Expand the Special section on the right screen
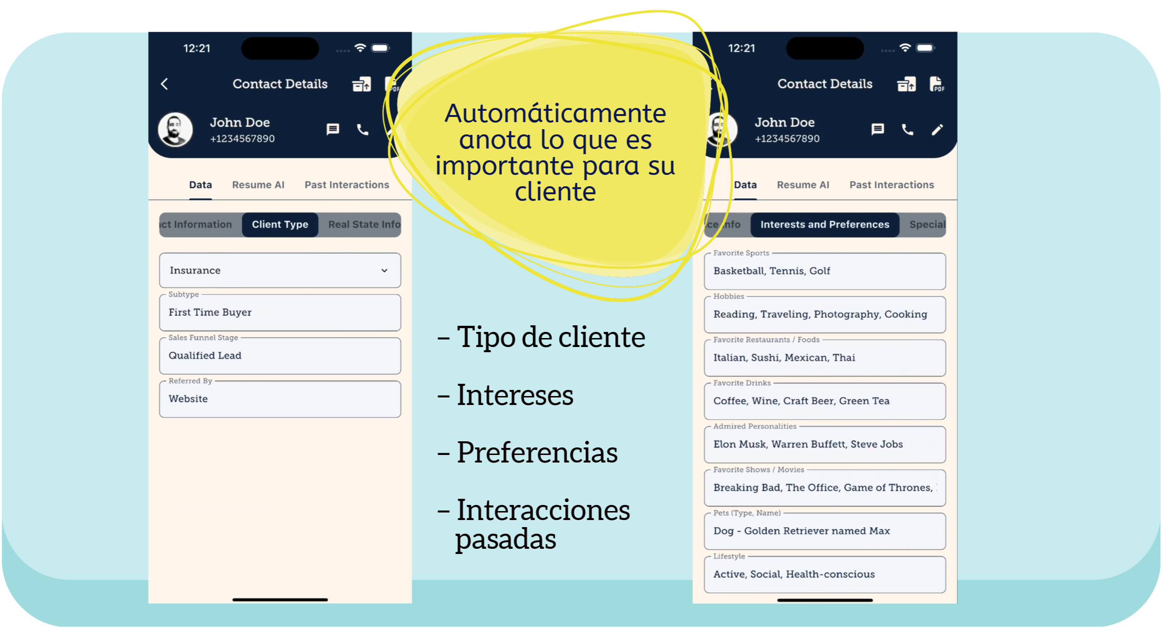The height and width of the screenshot is (628, 1162). (927, 224)
